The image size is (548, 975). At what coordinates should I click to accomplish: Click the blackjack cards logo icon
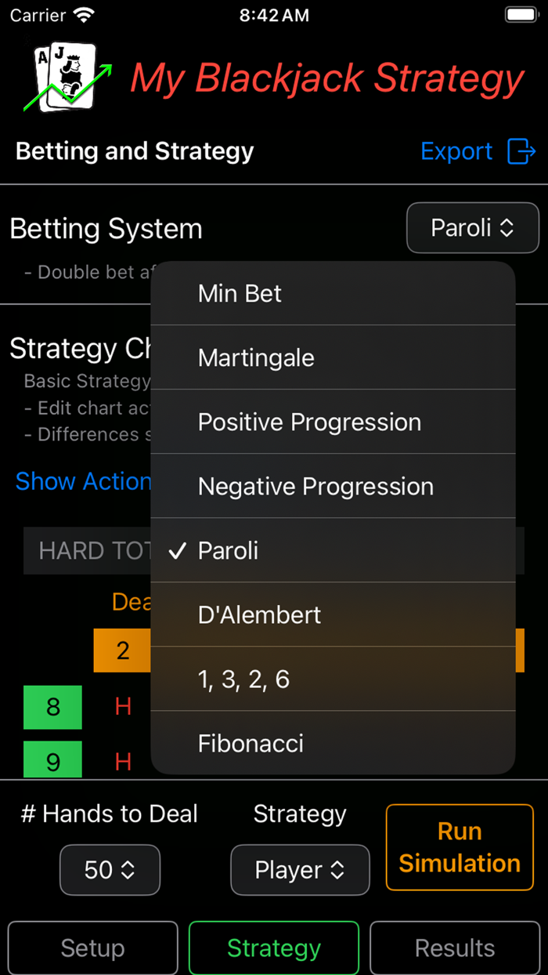point(63,78)
